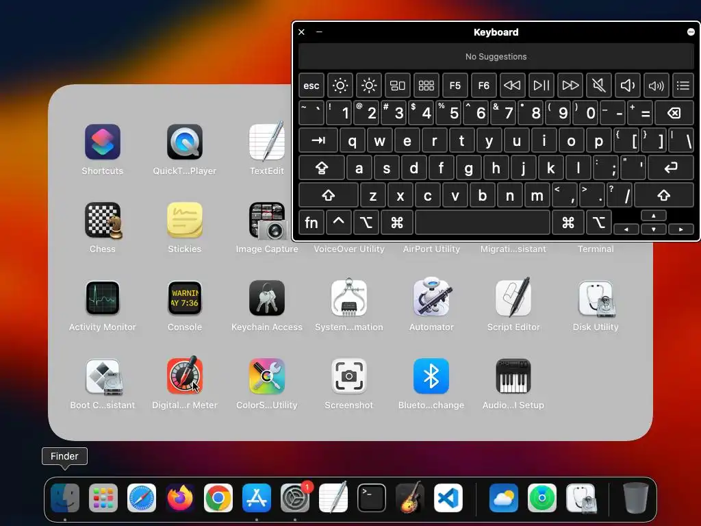Tap the increase brightness key
The image size is (701, 526).
[x=369, y=86]
